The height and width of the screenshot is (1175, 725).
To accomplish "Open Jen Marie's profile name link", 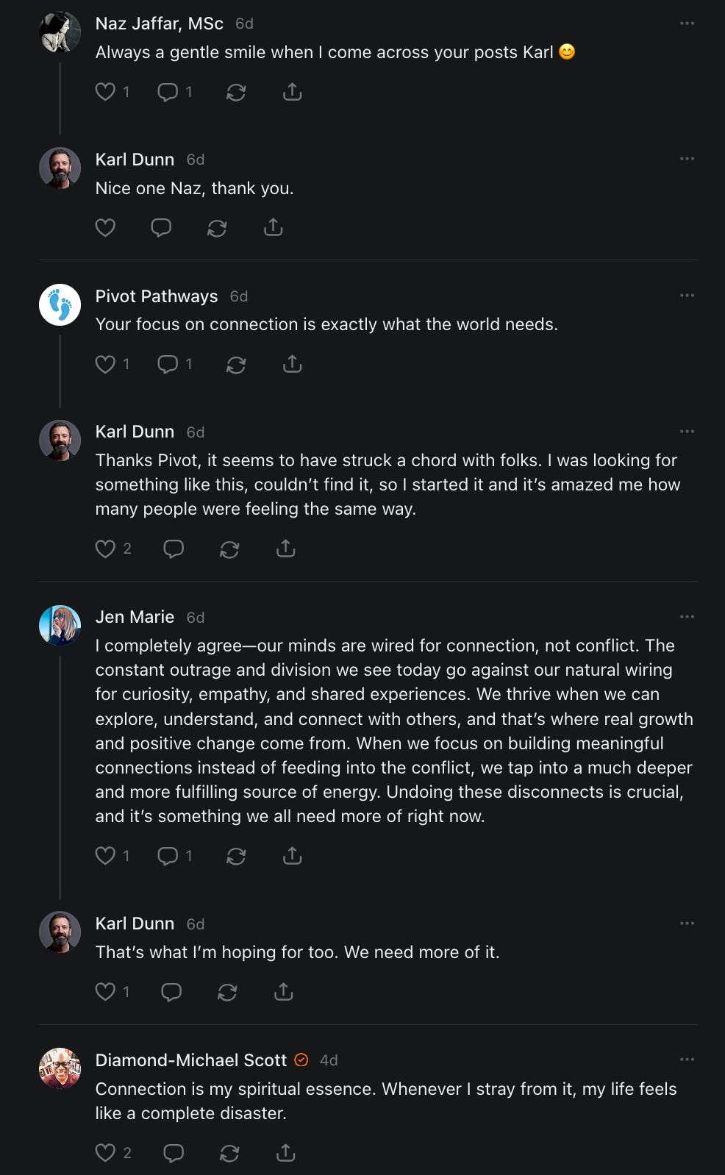I will pyautogui.click(x=135, y=617).
